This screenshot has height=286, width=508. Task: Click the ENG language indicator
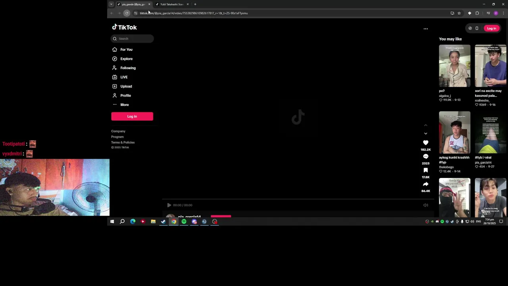(x=478, y=222)
